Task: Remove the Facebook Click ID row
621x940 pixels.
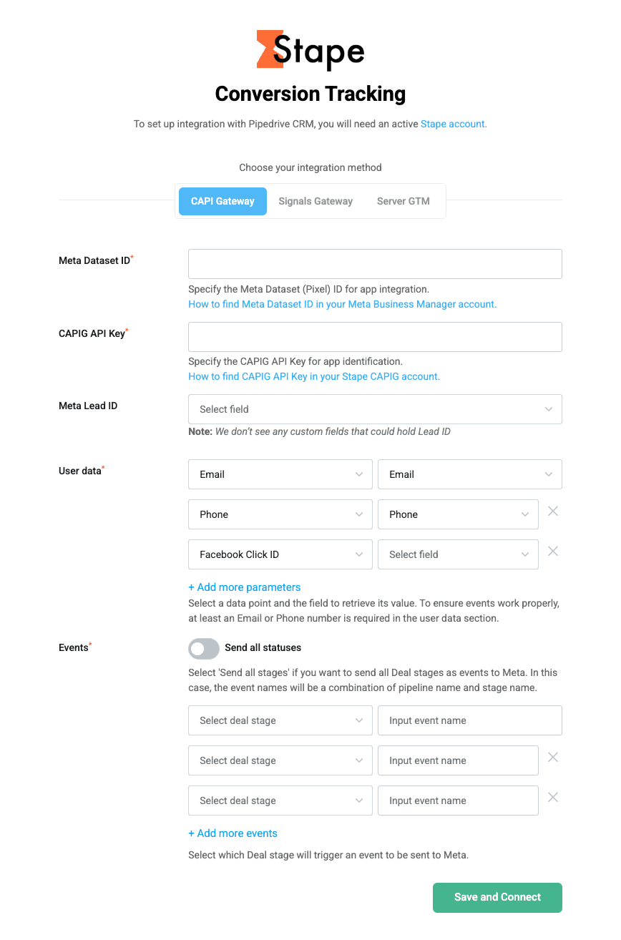Action: point(552,552)
